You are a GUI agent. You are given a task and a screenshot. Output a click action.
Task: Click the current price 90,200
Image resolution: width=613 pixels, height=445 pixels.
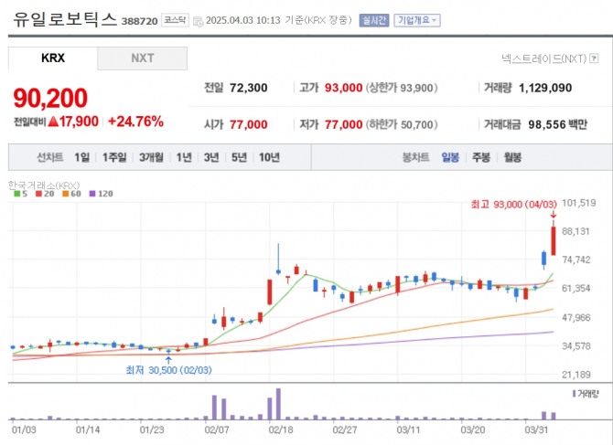click(50, 98)
